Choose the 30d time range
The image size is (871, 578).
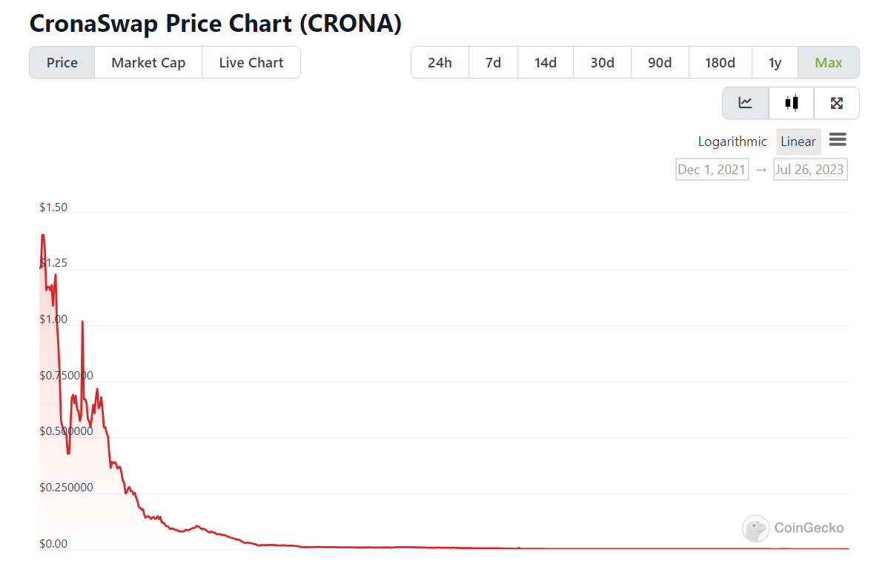602,62
